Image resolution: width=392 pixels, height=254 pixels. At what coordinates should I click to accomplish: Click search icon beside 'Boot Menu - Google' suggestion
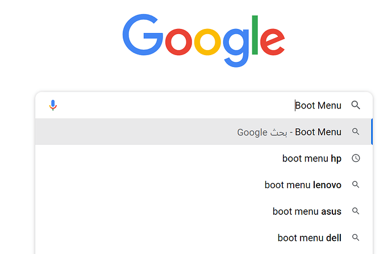pos(356,132)
